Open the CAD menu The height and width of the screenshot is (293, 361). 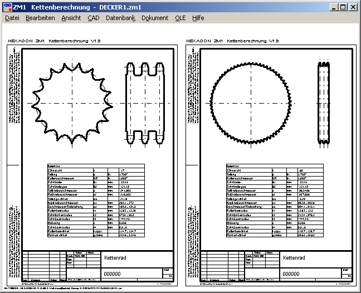click(x=93, y=18)
